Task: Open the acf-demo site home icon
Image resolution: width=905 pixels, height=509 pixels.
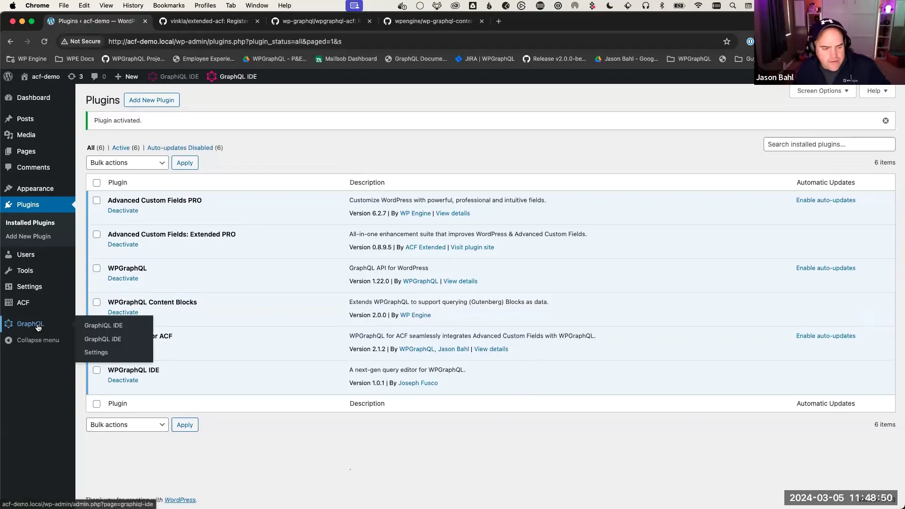Action: tap(25, 76)
